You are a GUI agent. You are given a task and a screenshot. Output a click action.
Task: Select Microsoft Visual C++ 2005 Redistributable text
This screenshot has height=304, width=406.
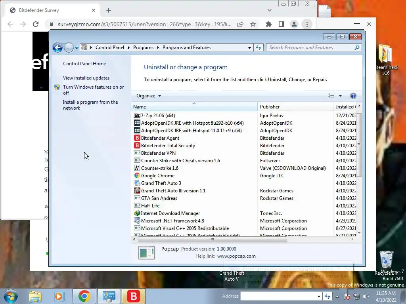[x=185, y=228]
